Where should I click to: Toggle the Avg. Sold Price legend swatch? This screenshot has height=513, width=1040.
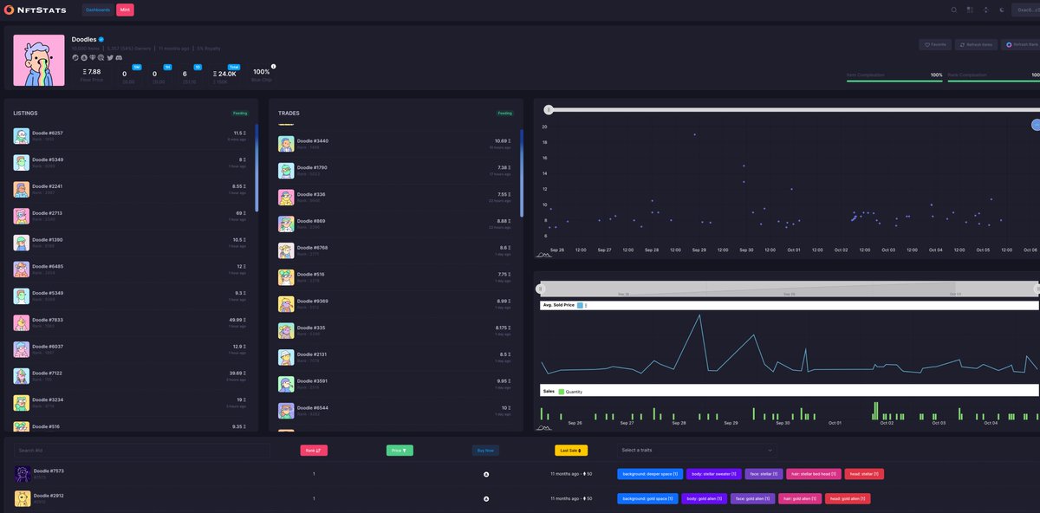pos(580,305)
